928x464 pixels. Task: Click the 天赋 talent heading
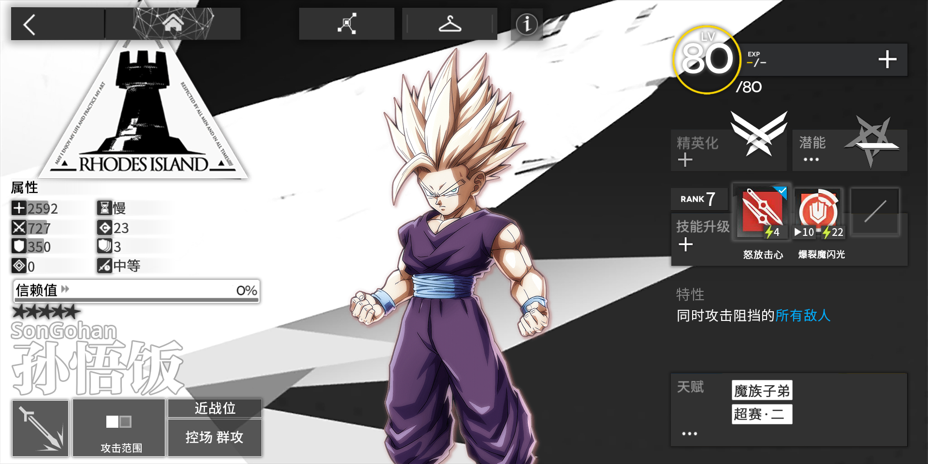pos(690,387)
